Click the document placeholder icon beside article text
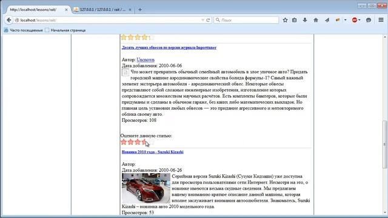The height and width of the screenshot is (218, 388). coord(125,73)
